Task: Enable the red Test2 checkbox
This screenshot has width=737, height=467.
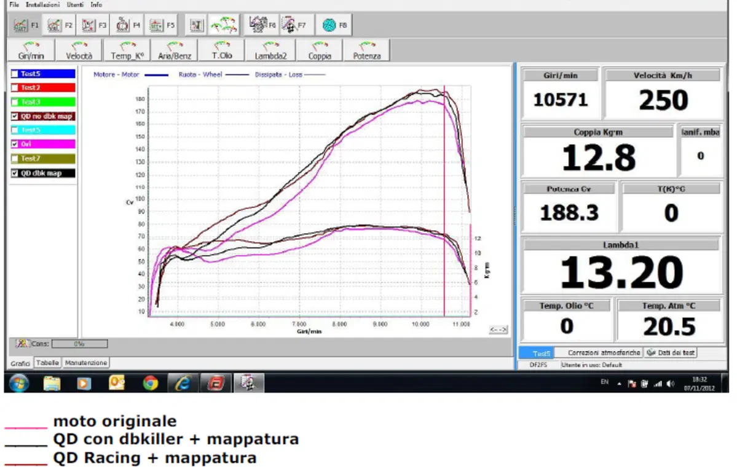Action: 15,88
